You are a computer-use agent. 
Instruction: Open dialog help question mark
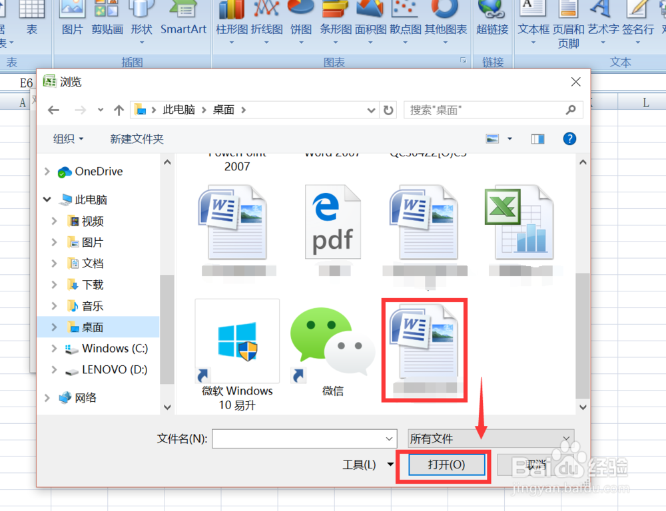pos(569,139)
